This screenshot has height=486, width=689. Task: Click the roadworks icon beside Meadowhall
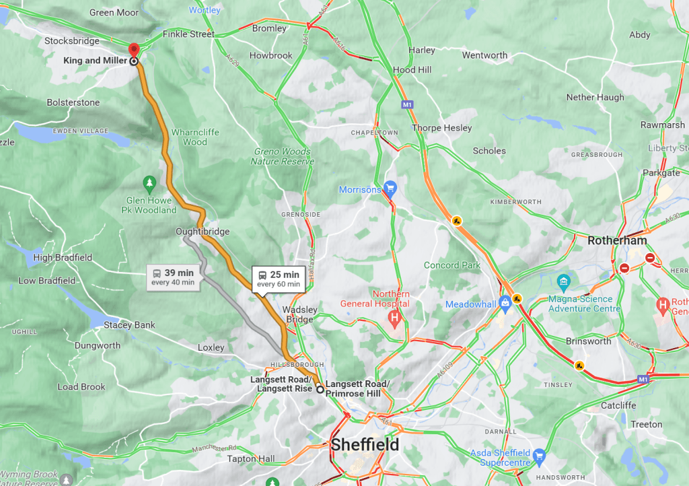pyautogui.click(x=517, y=300)
